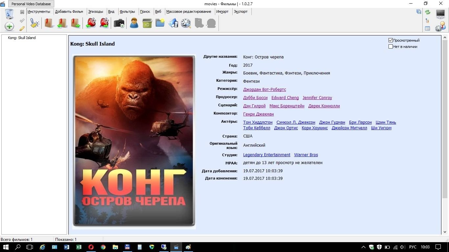Click the monitor display icon
The height and width of the screenshot is (252, 449).
click(x=440, y=13)
